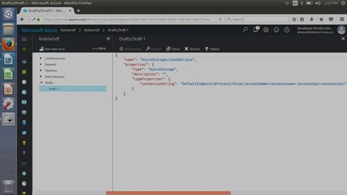This screenshot has width=347, height=195.
Task: Select Draft-1 in the tree
Action: tap(73, 89)
